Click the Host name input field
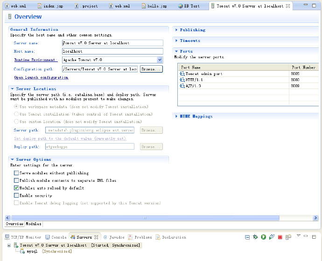Screen dimensions: 322x261 coord(112,51)
